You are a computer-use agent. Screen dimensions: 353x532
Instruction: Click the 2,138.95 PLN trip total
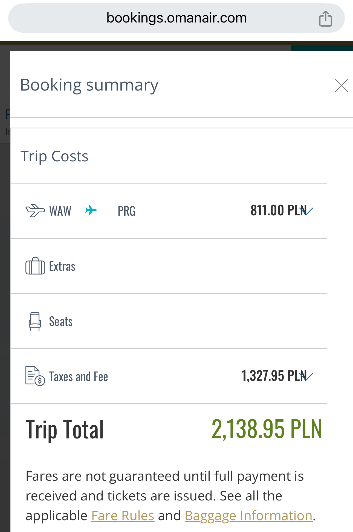click(x=267, y=429)
